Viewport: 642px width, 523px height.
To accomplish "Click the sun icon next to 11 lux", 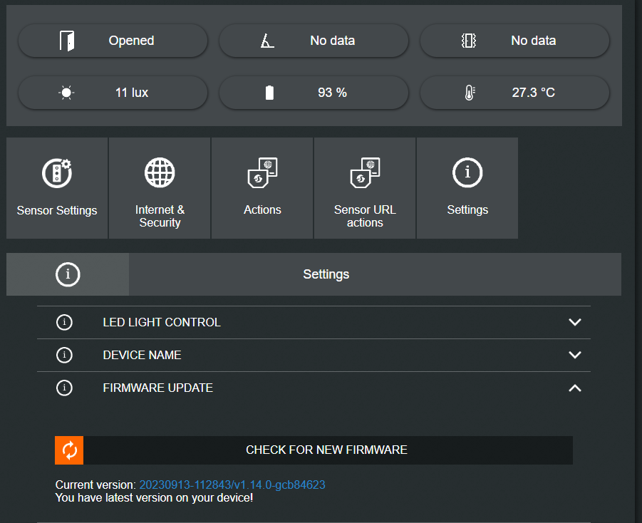I will pos(67,93).
